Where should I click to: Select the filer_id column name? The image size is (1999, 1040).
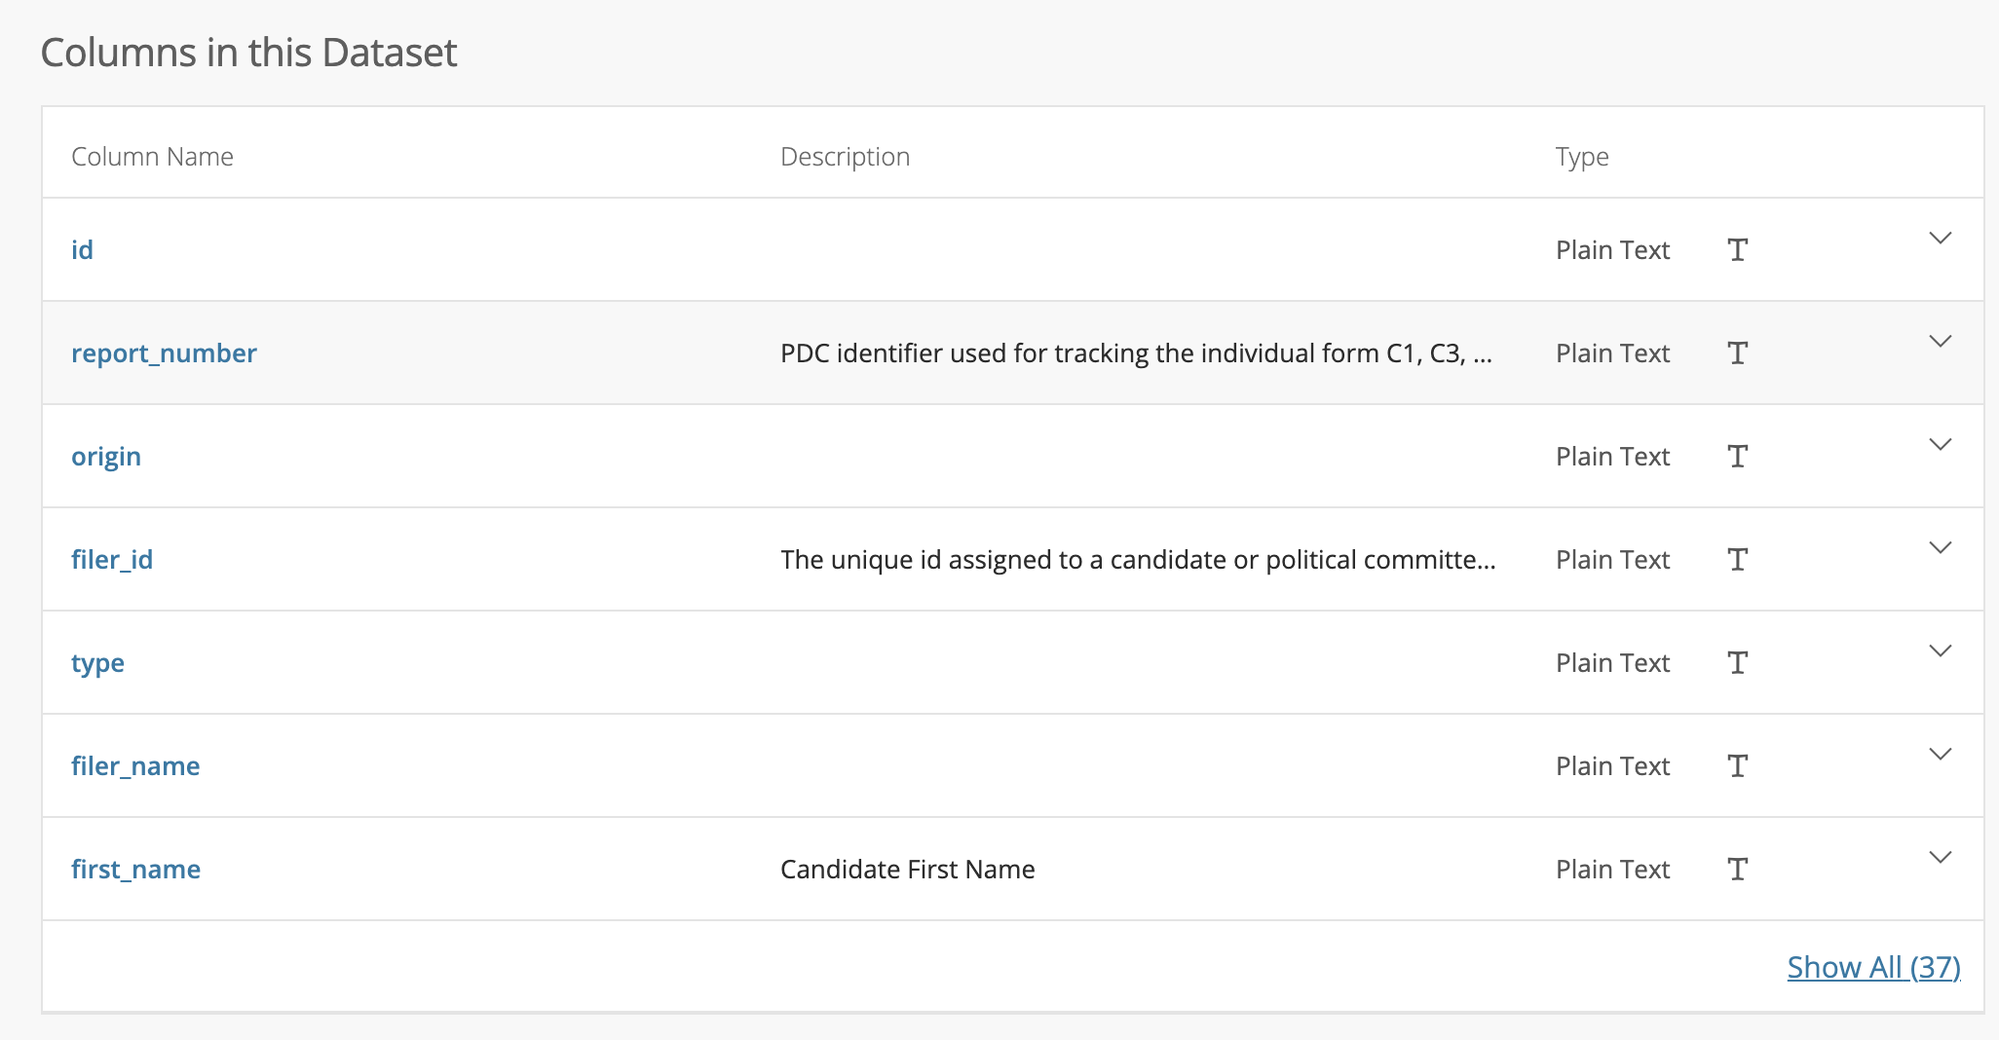(112, 560)
